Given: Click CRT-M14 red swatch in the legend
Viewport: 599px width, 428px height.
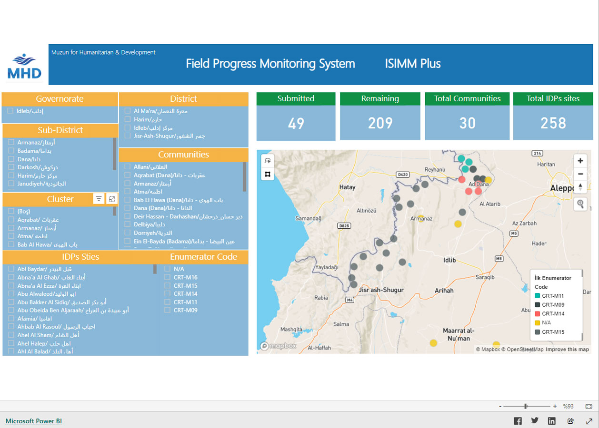Looking at the screenshot, I should coord(538,314).
